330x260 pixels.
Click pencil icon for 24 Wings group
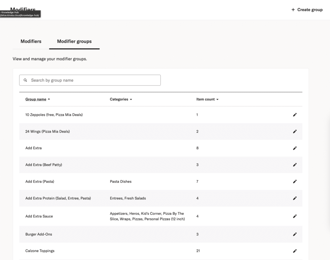295,132
